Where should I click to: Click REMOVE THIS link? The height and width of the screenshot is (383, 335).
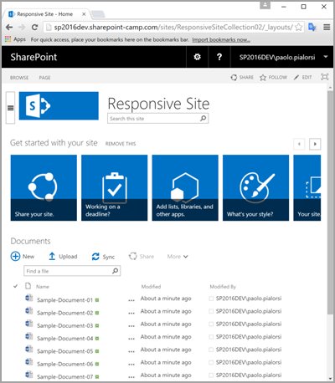(x=121, y=144)
